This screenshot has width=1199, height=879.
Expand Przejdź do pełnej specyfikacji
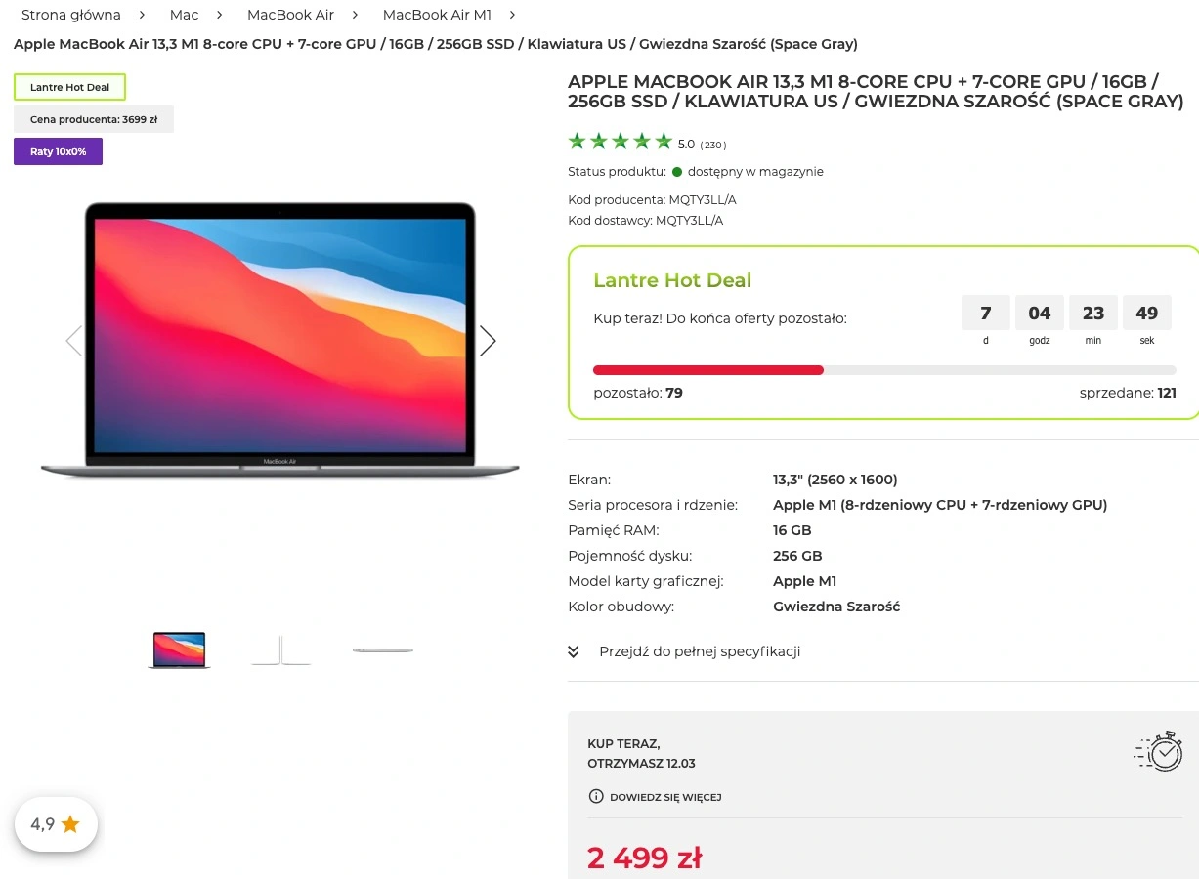700,651
